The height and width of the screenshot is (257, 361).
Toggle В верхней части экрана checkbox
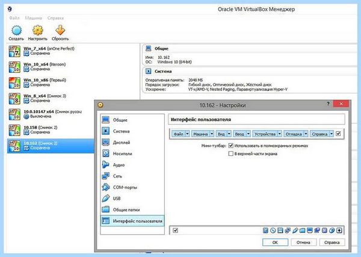pyautogui.click(x=230, y=153)
